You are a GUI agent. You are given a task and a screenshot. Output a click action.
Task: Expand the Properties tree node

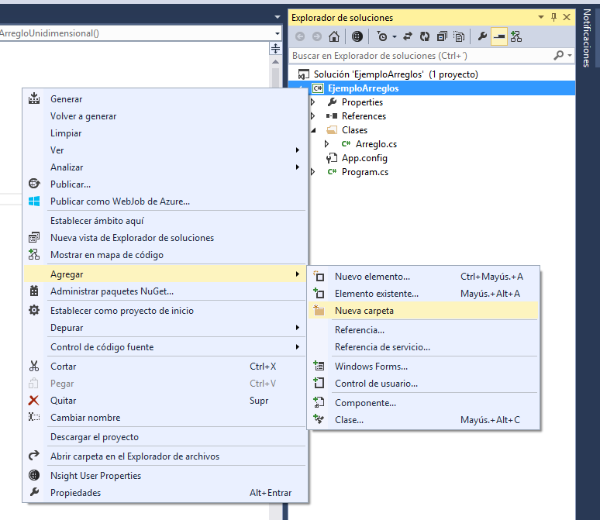[x=312, y=102]
